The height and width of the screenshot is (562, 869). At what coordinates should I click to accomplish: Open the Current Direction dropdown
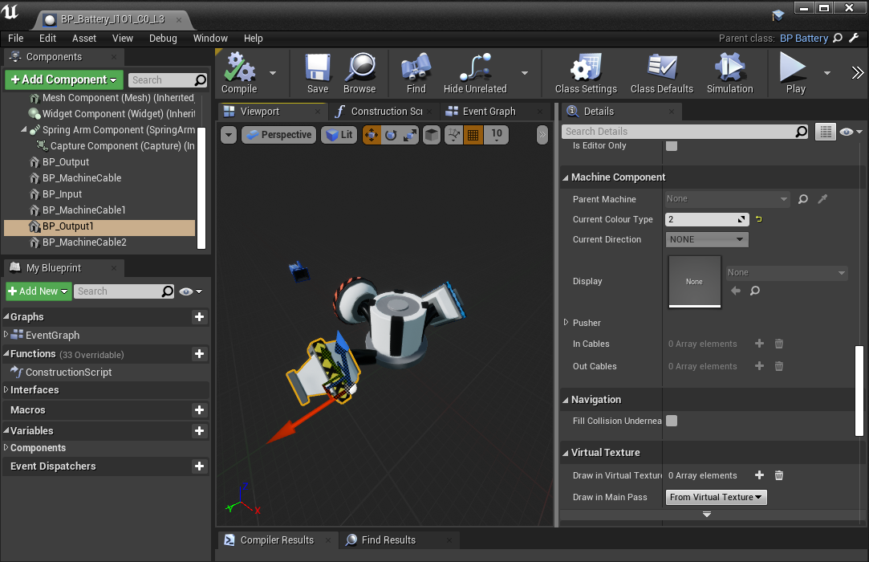tap(706, 239)
